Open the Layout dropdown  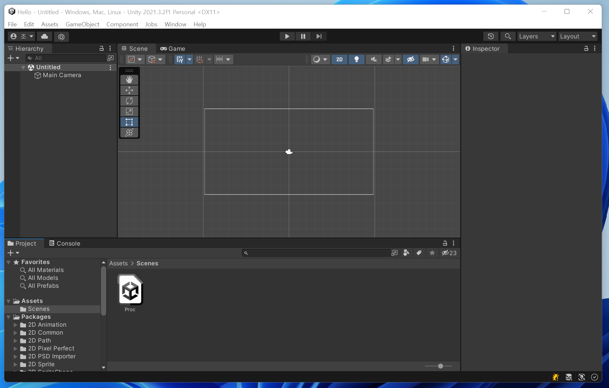[x=578, y=36]
